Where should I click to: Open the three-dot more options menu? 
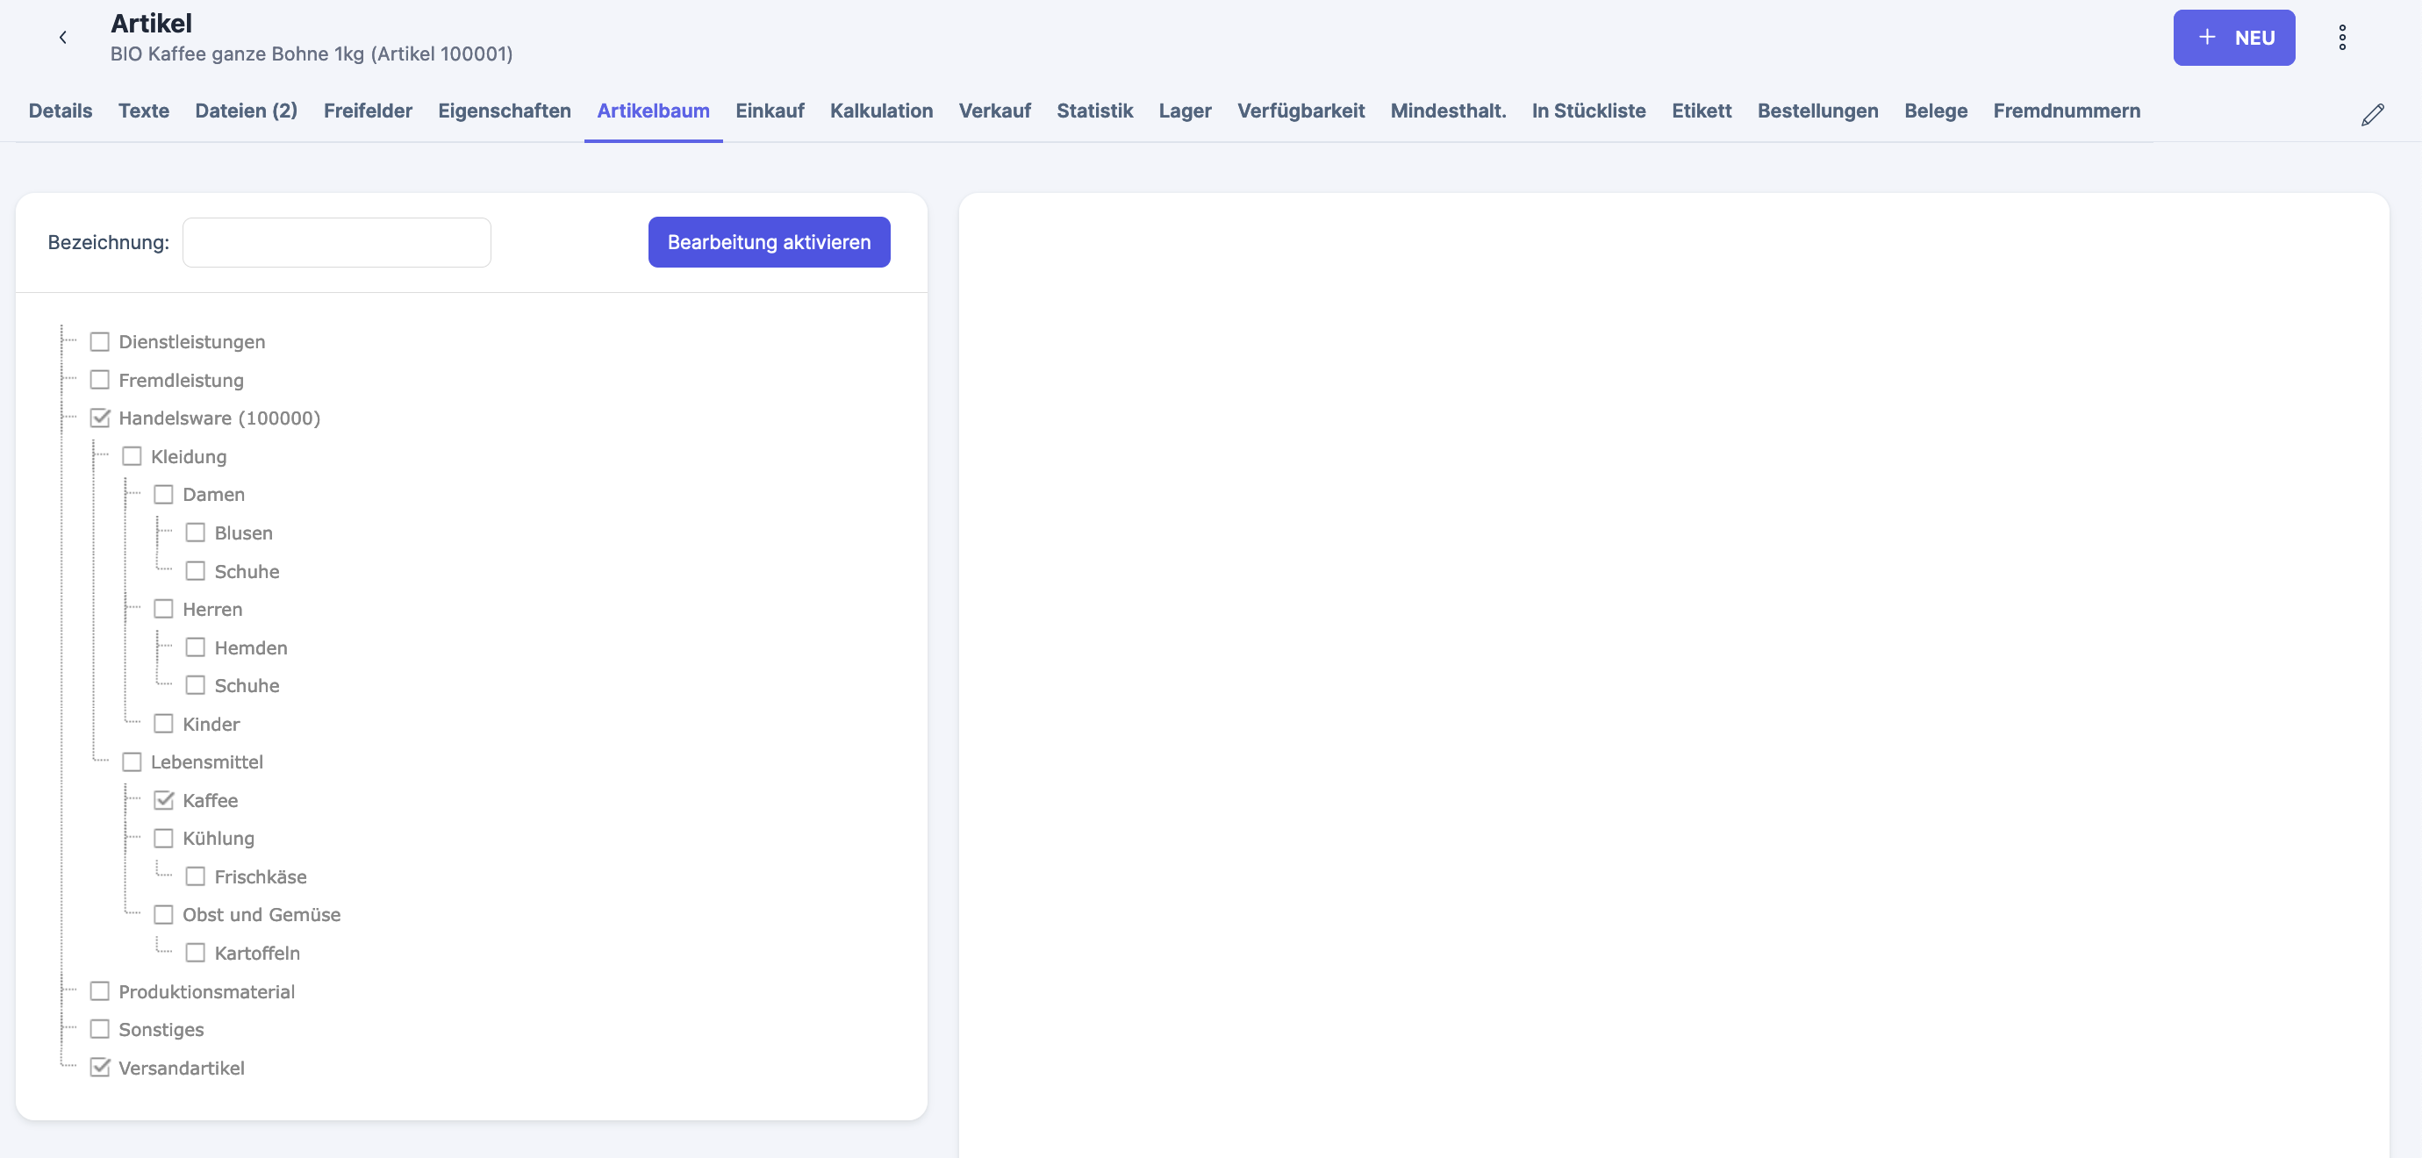[x=2342, y=38]
